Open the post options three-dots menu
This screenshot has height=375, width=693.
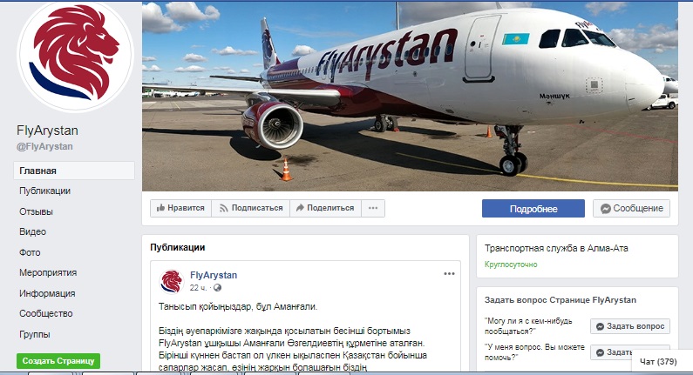[x=449, y=274]
